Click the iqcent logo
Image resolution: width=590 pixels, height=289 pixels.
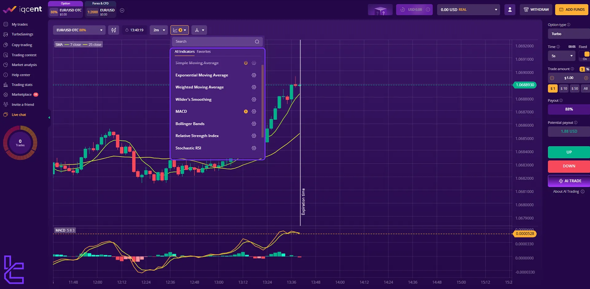22,10
